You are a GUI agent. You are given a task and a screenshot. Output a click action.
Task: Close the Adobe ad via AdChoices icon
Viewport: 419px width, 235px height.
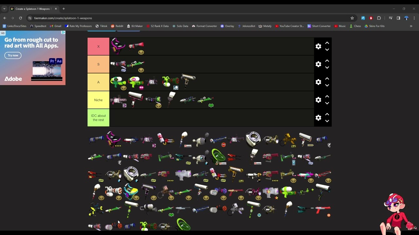[x=63, y=33]
